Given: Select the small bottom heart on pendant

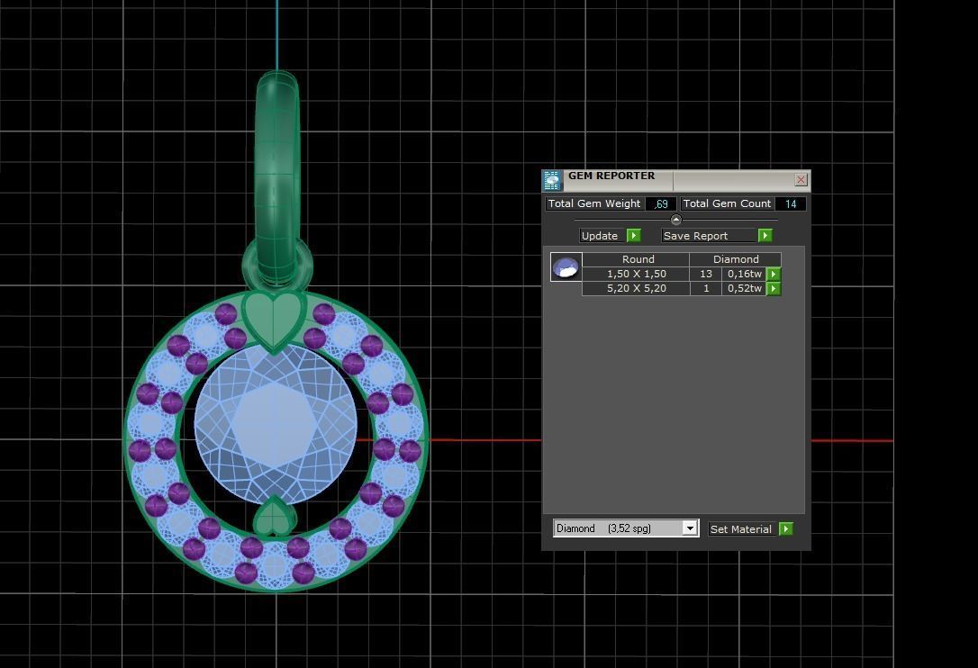Looking at the screenshot, I should [273, 516].
